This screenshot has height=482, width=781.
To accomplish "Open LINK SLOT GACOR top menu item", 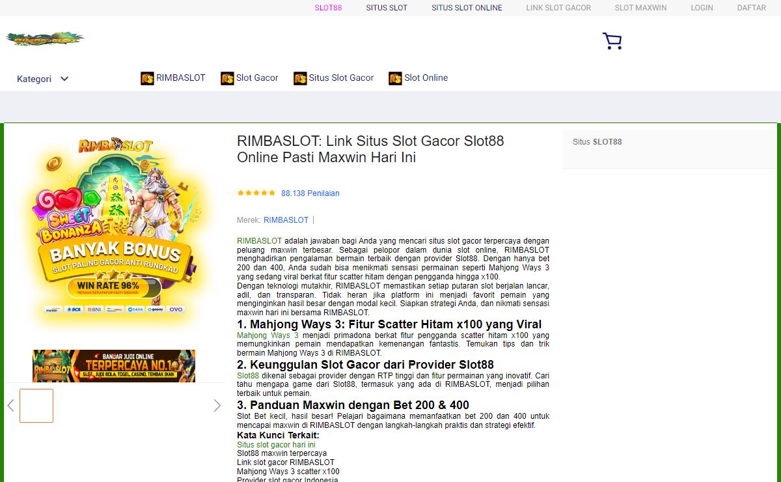I will pyautogui.click(x=558, y=8).
